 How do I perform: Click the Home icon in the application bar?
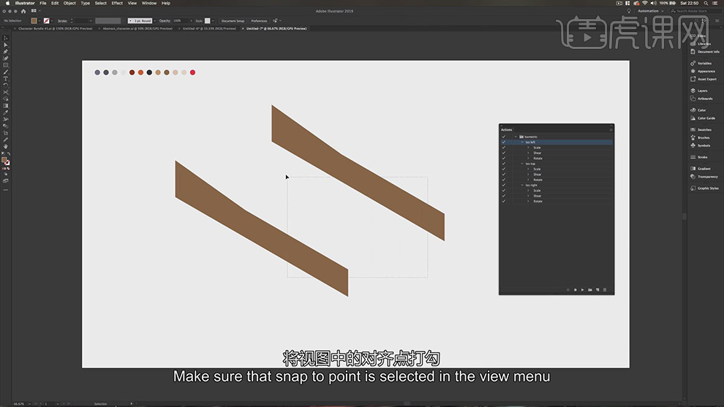pyautogui.click(x=23, y=11)
